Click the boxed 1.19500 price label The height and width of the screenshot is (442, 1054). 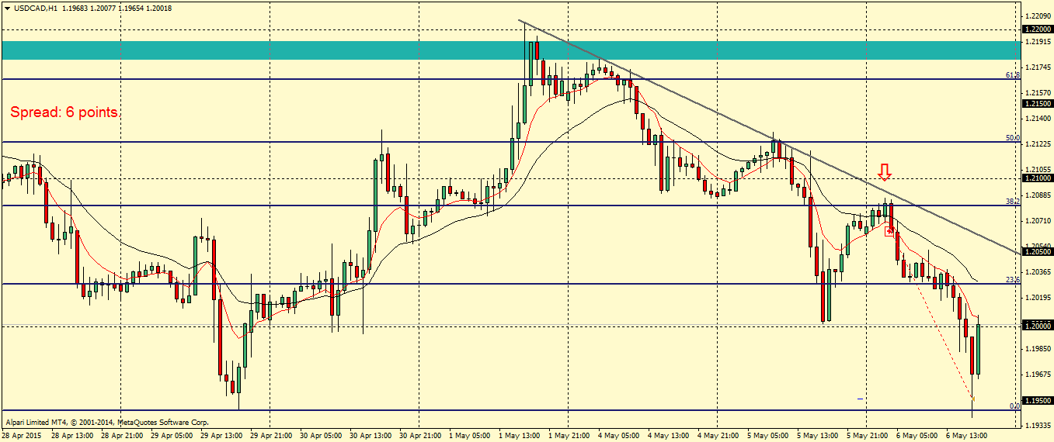point(1037,400)
